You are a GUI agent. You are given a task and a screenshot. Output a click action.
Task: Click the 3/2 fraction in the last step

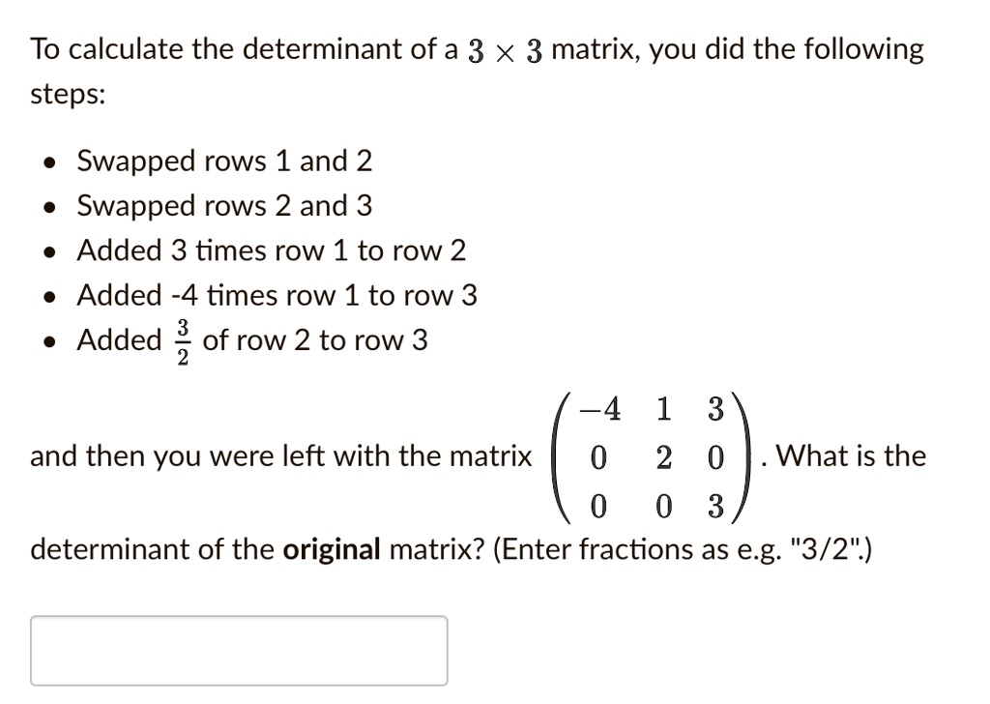click(183, 342)
